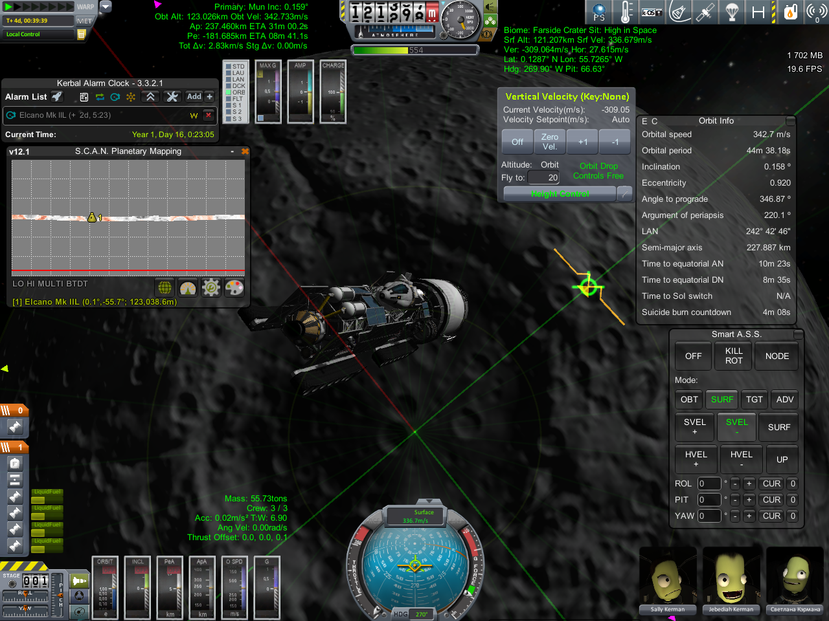The width and height of the screenshot is (829, 621).
Task: Click the ROL angle input field
Action: (x=709, y=483)
